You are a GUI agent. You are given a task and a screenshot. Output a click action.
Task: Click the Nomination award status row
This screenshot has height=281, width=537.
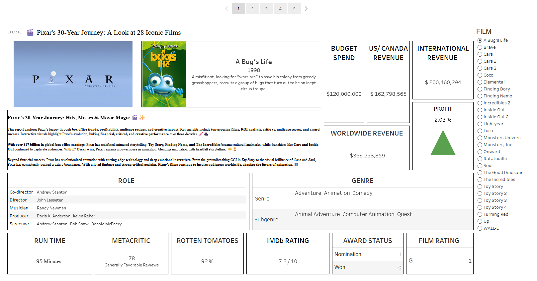(x=368, y=254)
